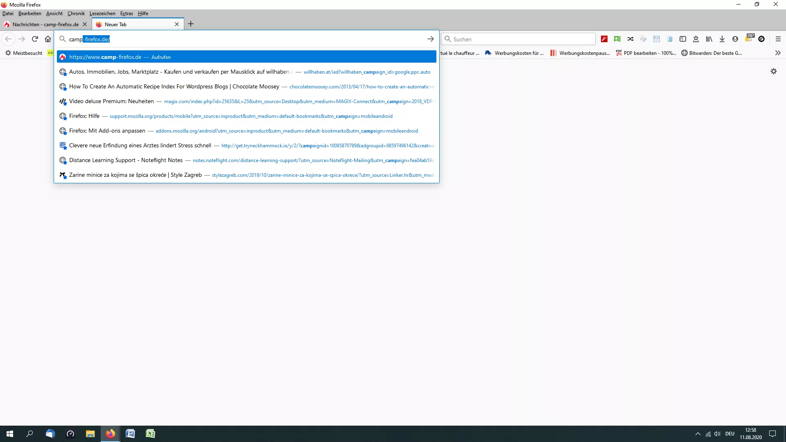Open a new tab with plus button
786x442 pixels.
coord(191,24)
